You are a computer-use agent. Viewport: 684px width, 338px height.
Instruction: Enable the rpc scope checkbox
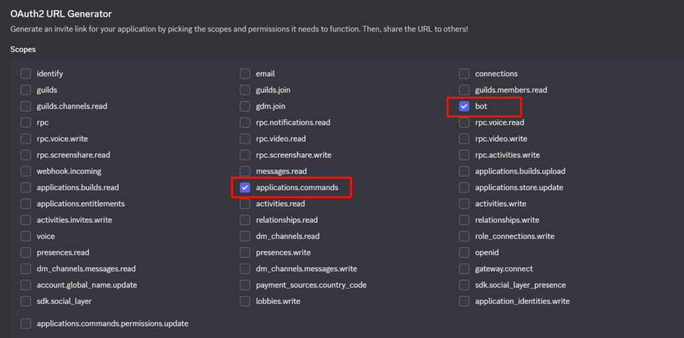[x=26, y=123]
